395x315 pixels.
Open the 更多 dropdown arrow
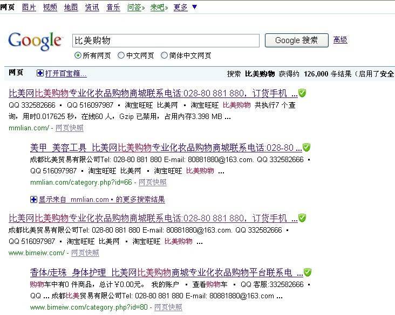(x=194, y=7)
